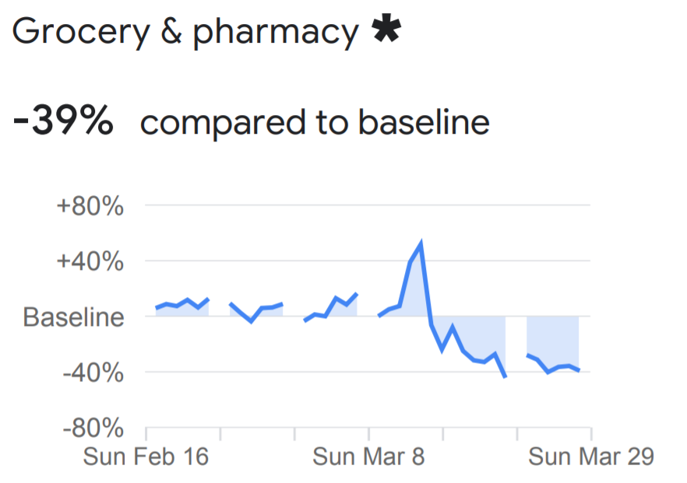This screenshot has height=483, width=687.
Task: Select the -39% figure
Action: 63,122
